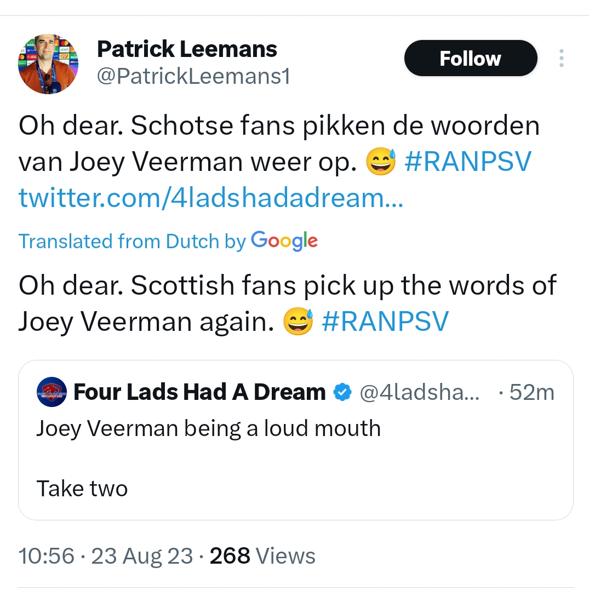Click the 268 Views count
Viewport: 589px width, 596px height.
tap(262, 556)
